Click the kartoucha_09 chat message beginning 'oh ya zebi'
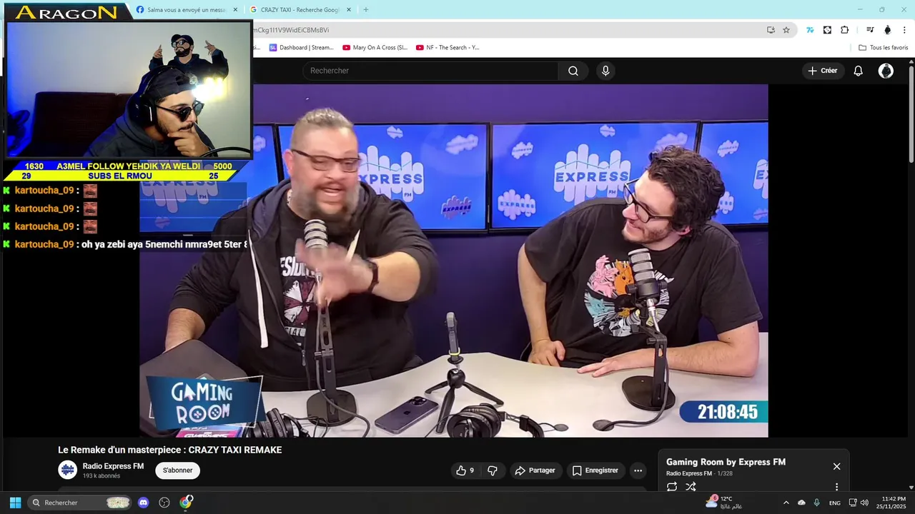 [x=124, y=244]
